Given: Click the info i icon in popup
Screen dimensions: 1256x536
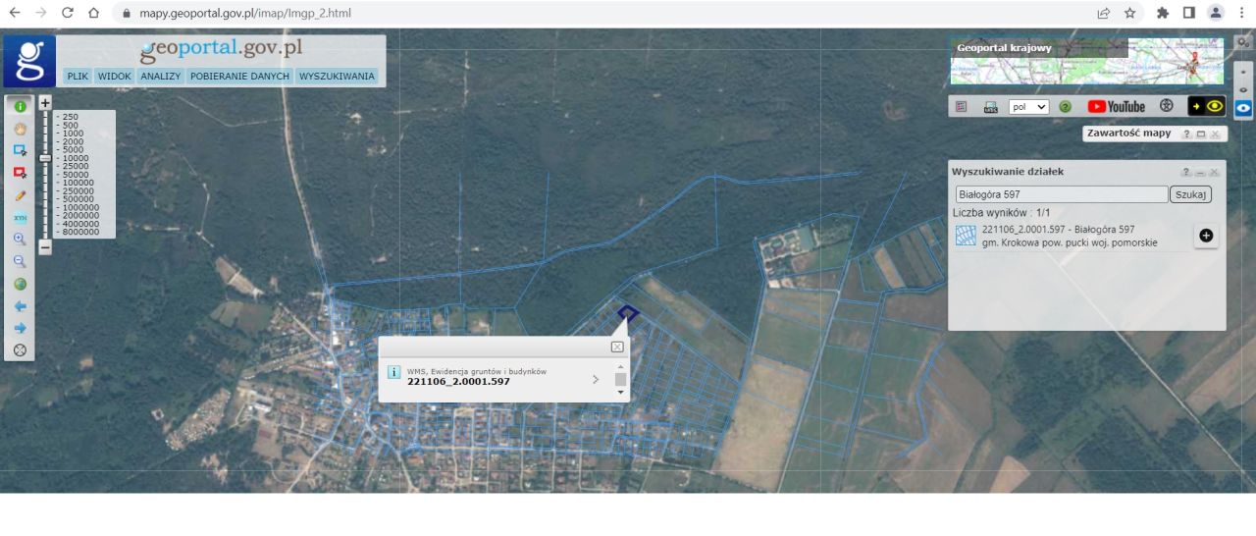Looking at the screenshot, I should [393, 372].
